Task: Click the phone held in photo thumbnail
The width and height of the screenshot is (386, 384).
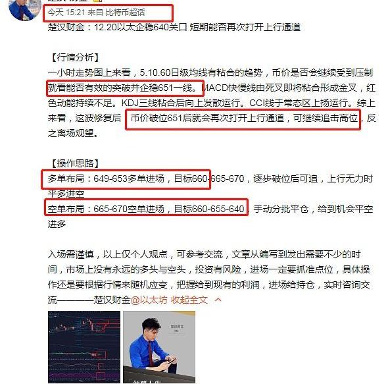Action: click(x=172, y=362)
